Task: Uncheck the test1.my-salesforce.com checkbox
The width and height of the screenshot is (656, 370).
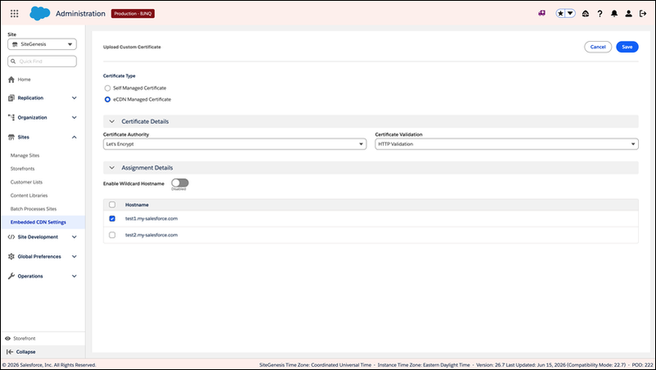Action: coord(112,218)
